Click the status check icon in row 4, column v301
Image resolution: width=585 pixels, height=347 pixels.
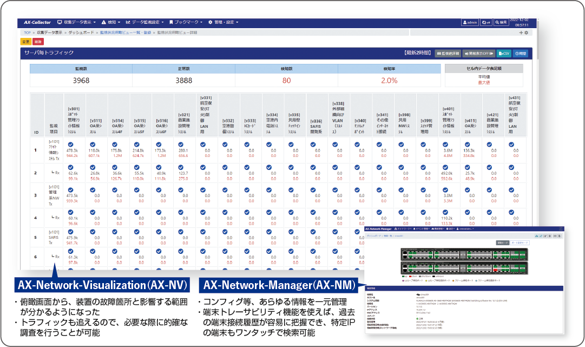point(70,212)
